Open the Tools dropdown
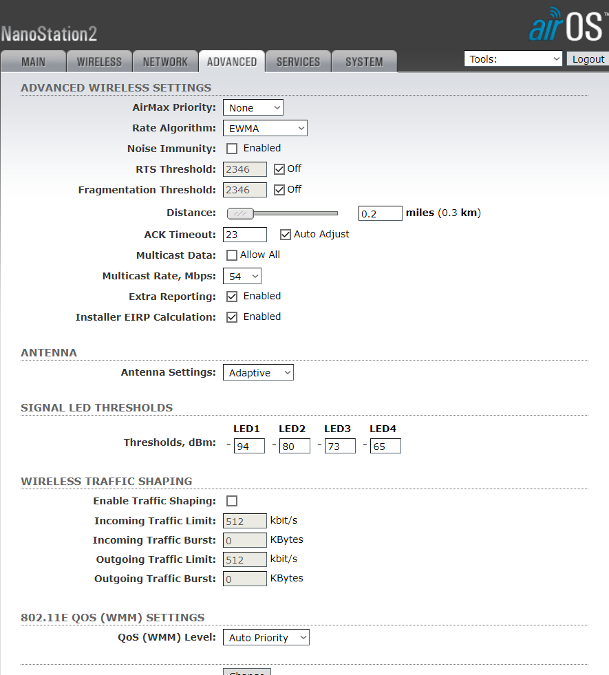Viewport: 609px width, 675px height. pos(513,58)
